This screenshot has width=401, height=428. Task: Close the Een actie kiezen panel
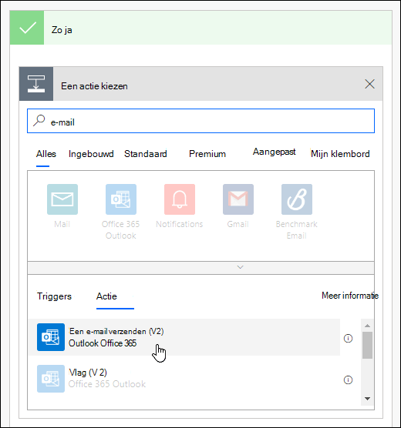pos(369,84)
